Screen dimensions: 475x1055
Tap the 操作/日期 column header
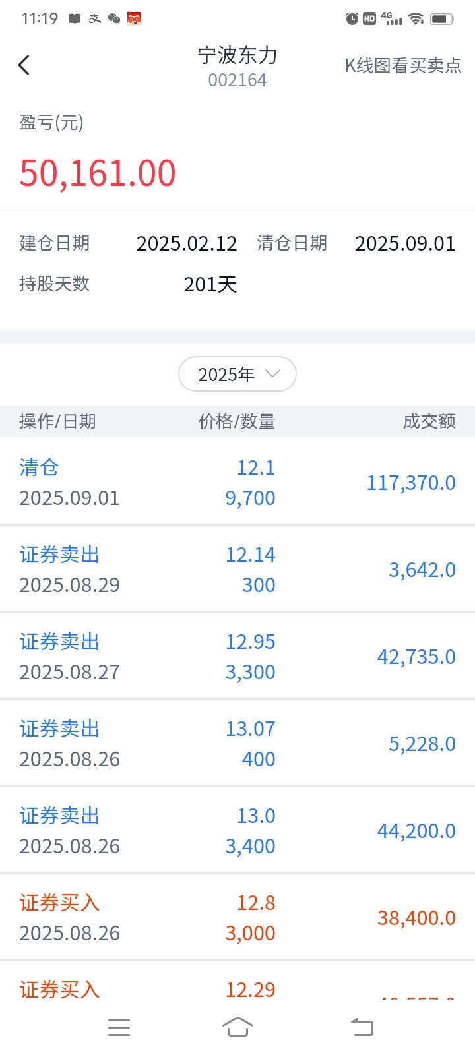point(57,421)
